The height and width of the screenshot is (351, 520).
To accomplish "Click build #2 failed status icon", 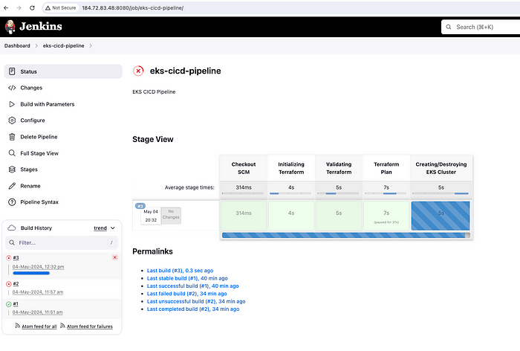I will [9, 284].
